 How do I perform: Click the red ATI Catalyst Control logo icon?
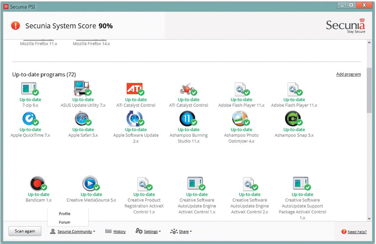tap(135, 89)
